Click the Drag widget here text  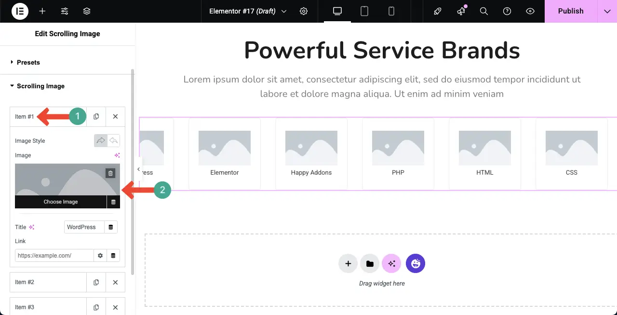pos(382,284)
